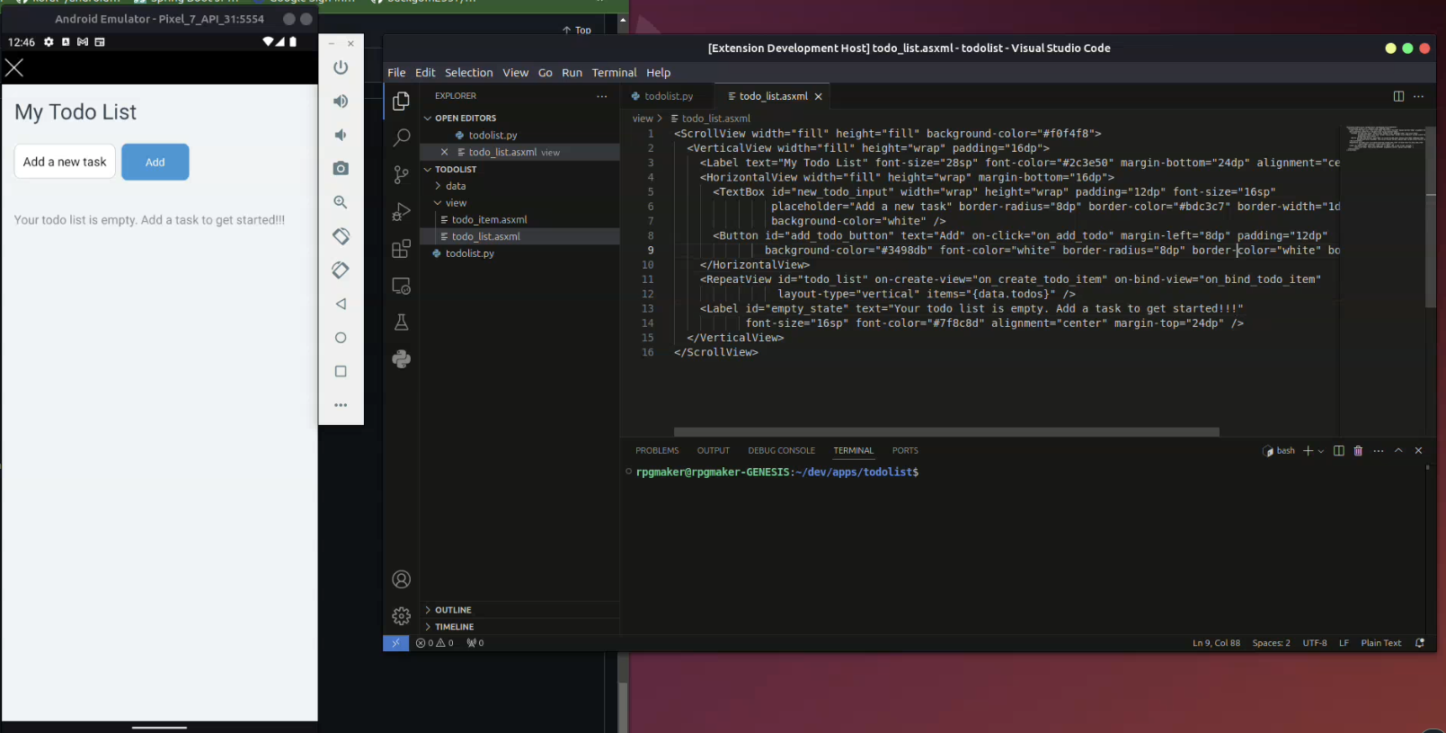Rotate emulator right with second rotate icon
The width and height of the screenshot is (1446, 733).
(x=341, y=269)
